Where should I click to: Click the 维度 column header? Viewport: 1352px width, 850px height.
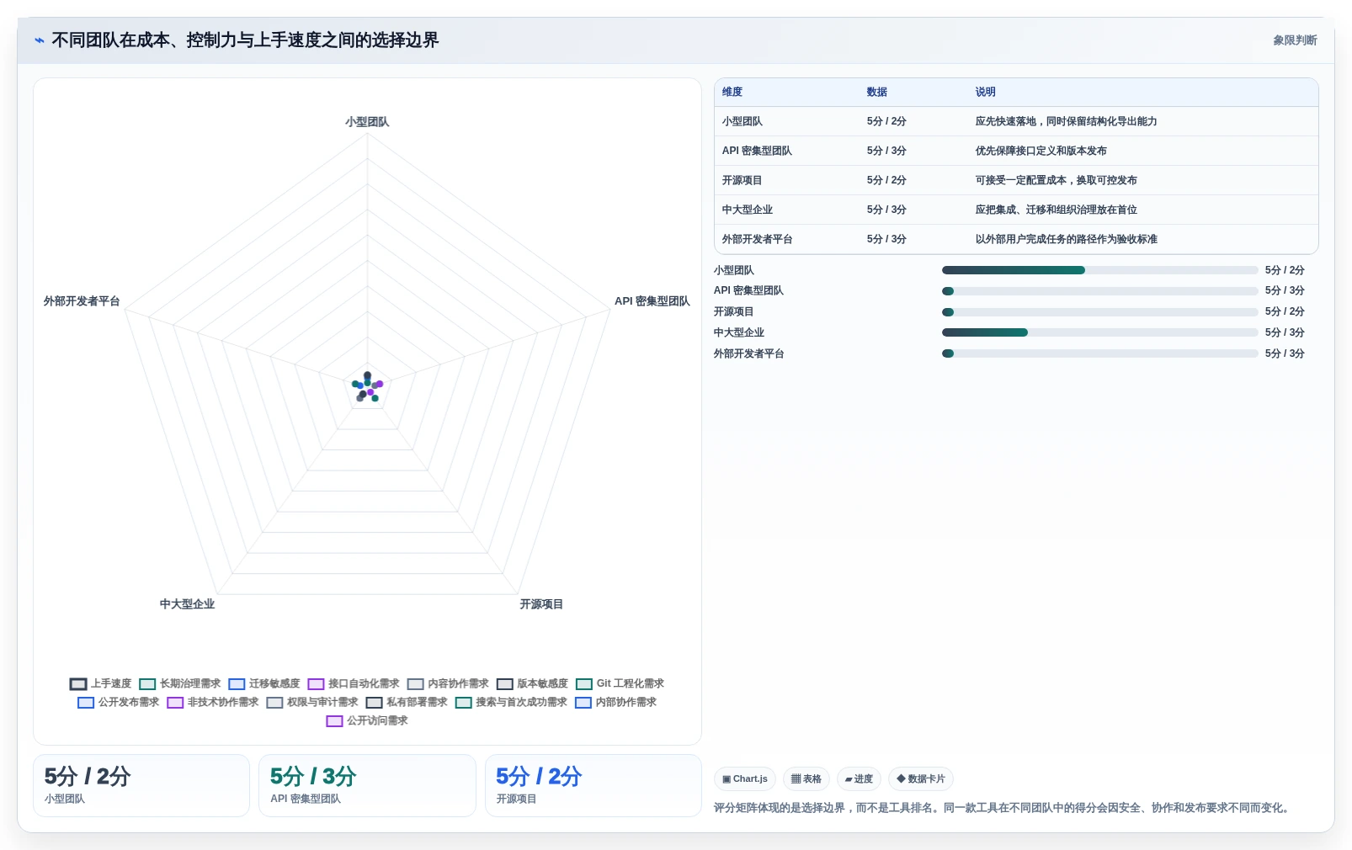coord(732,92)
